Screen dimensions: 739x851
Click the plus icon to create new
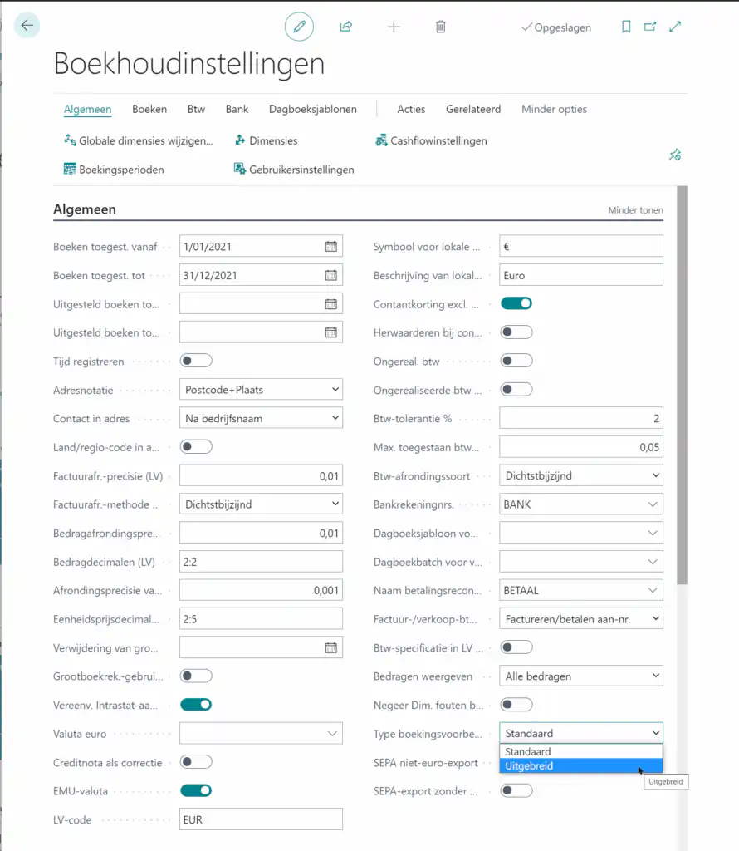(x=394, y=27)
